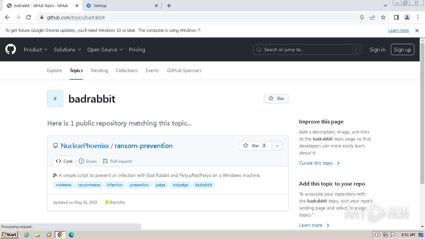Screen dimensions: 425x239
Task: Open the Curate this topic link
Action: tap(319, 163)
